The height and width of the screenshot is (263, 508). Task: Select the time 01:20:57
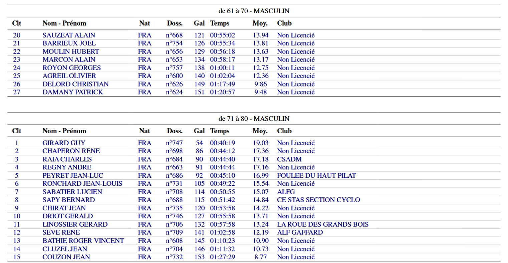click(x=222, y=92)
